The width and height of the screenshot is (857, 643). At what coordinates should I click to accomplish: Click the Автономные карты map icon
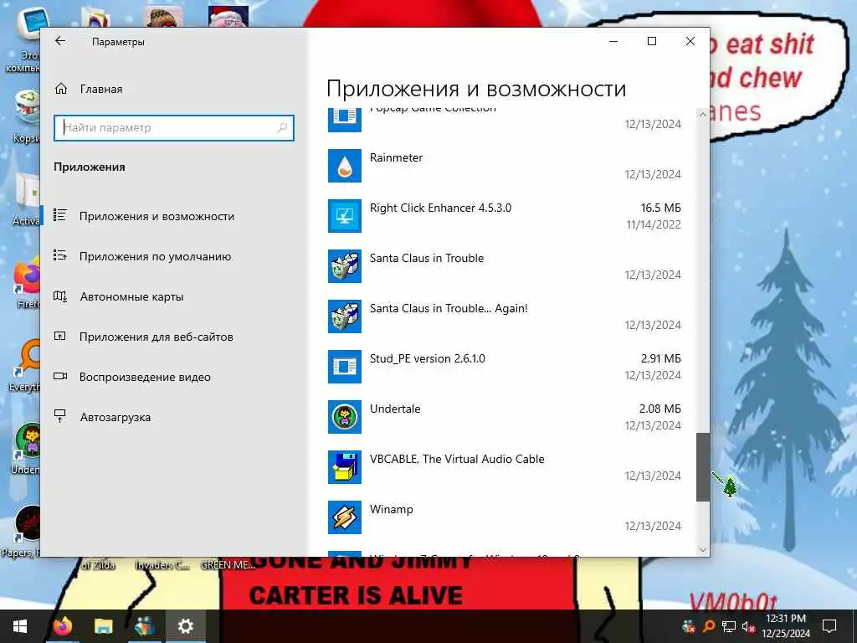pyautogui.click(x=60, y=296)
